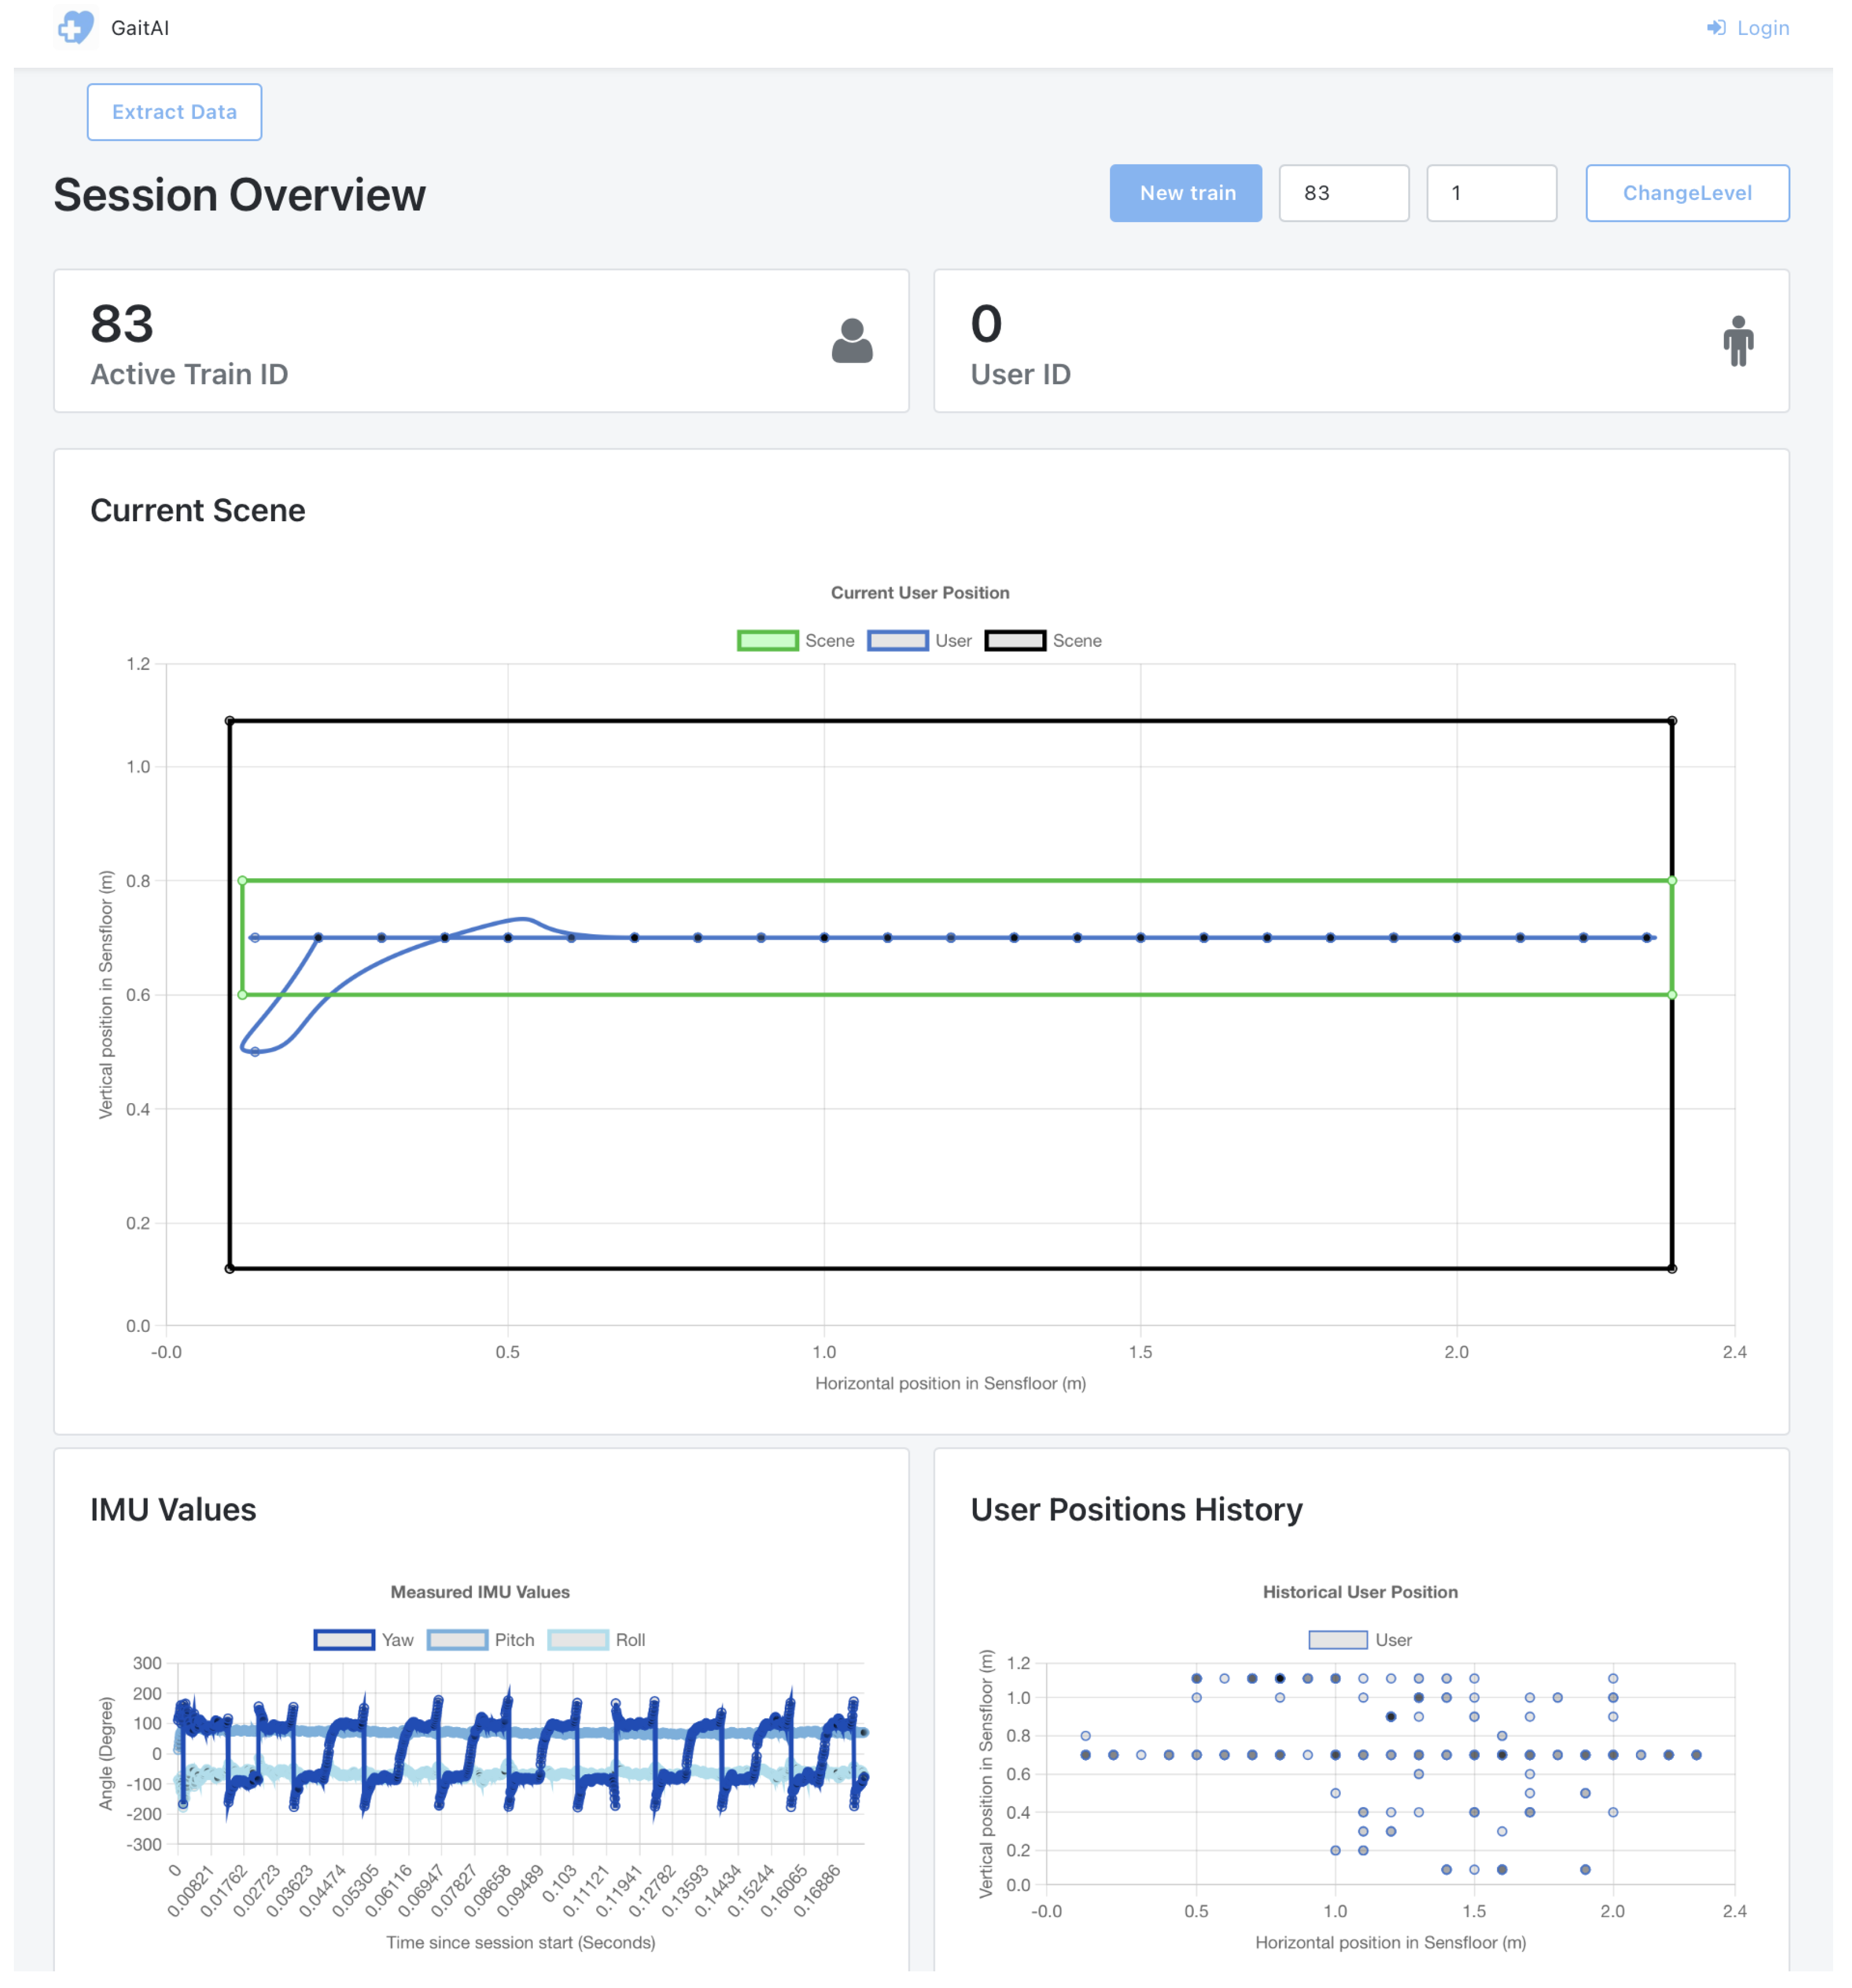Click the GaitAI heart logo icon
This screenshot has width=1852, height=1988.
tap(75, 27)
